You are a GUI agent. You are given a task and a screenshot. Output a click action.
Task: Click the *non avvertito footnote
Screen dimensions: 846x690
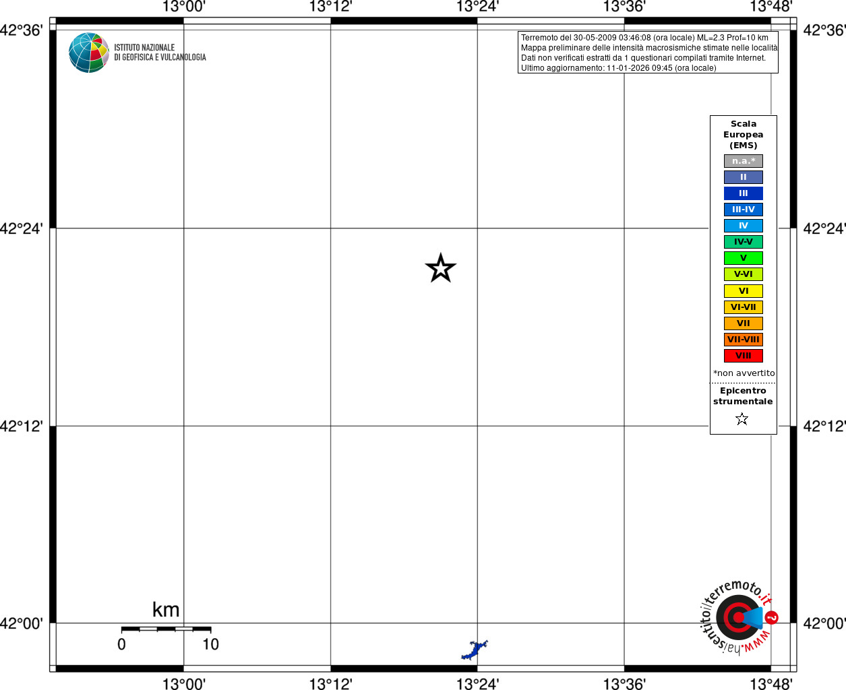(x=744, y=373)
